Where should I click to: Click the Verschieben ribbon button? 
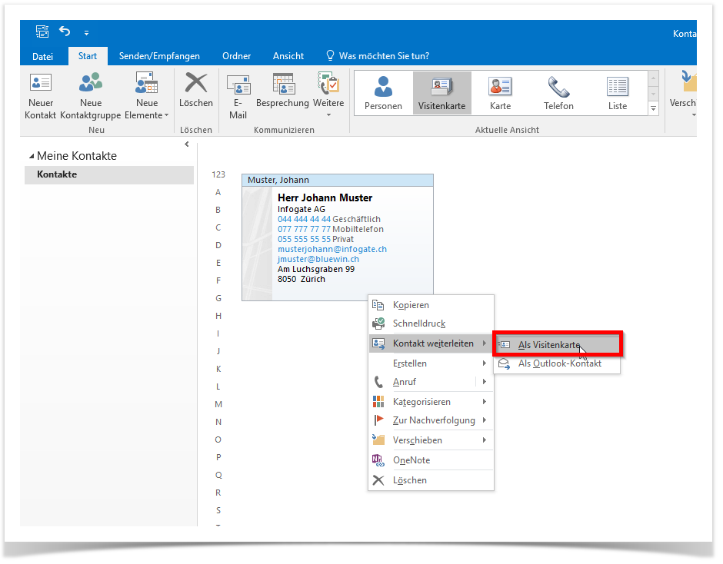point(683,94)
